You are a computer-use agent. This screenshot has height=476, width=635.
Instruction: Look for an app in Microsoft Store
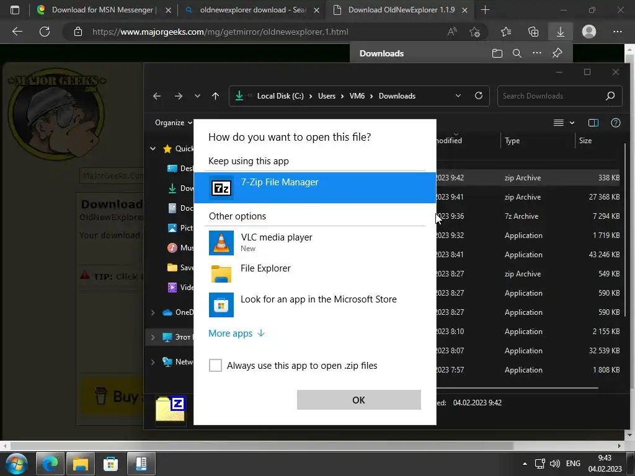click(x=314, y=304)
